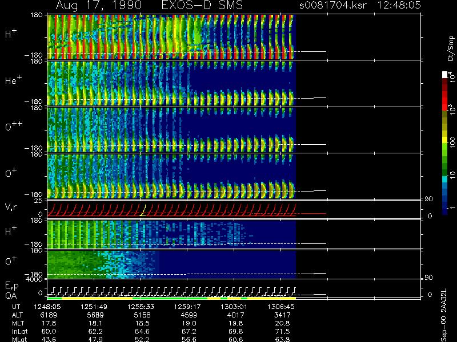Click the UT value '1251:49'
Image resolution: width=457 pixels, height=342 pixels.
coord(94,307)
